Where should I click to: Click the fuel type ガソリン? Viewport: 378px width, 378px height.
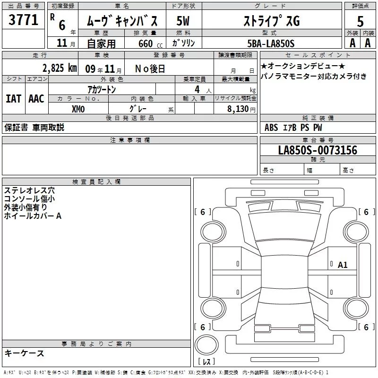[x=183, y=43]
